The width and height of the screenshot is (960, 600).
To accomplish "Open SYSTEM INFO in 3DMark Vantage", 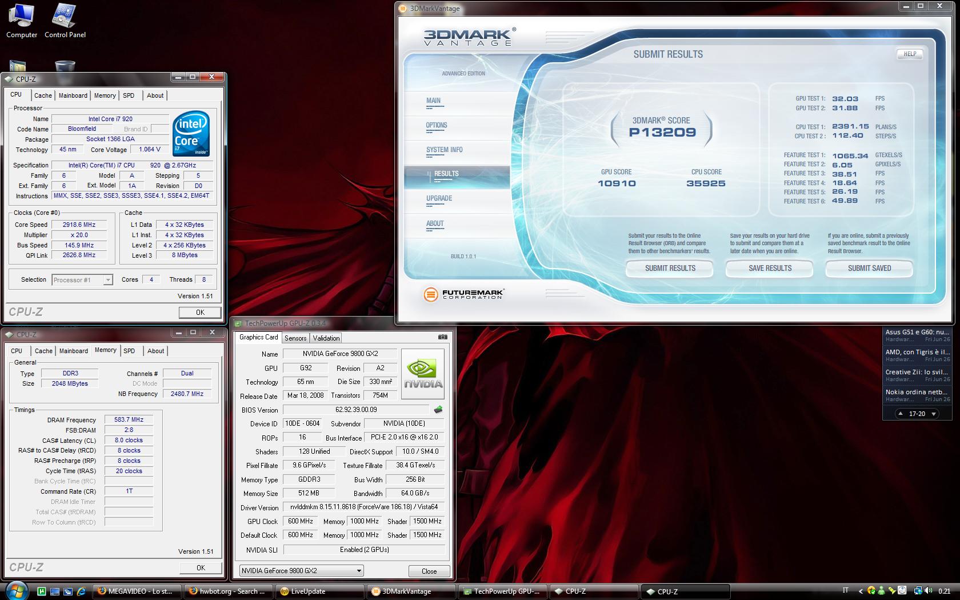I will click(444, 150).
